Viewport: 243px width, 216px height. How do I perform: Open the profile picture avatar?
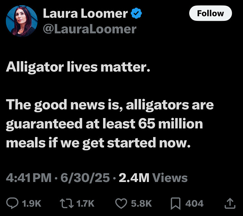(22, 21)
